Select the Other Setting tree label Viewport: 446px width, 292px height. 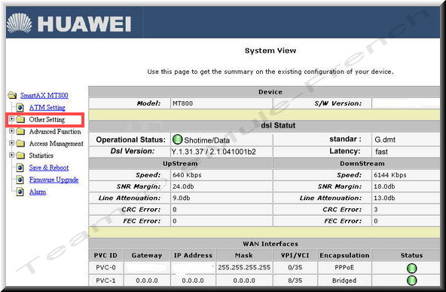point(47,119)
